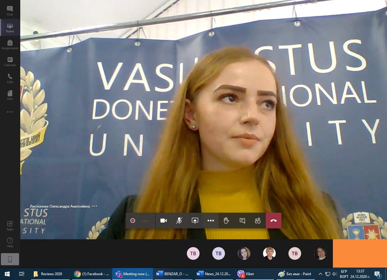Select the blonde woman in blue avatar
Screen dimensions: 387x280
pos(269,253)
